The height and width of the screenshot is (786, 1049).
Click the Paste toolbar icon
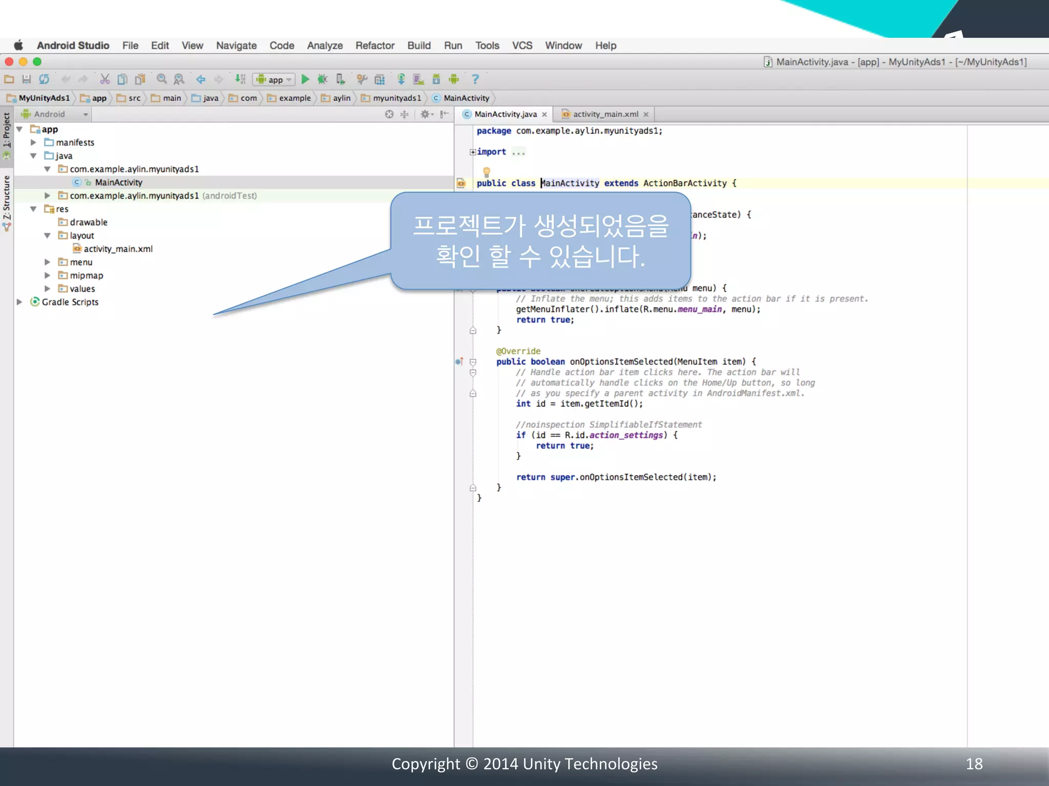[x=140, y=79]
